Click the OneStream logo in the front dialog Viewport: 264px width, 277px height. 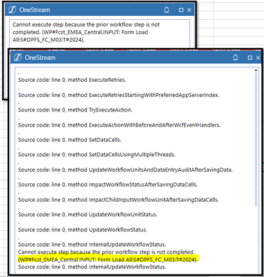18,57
